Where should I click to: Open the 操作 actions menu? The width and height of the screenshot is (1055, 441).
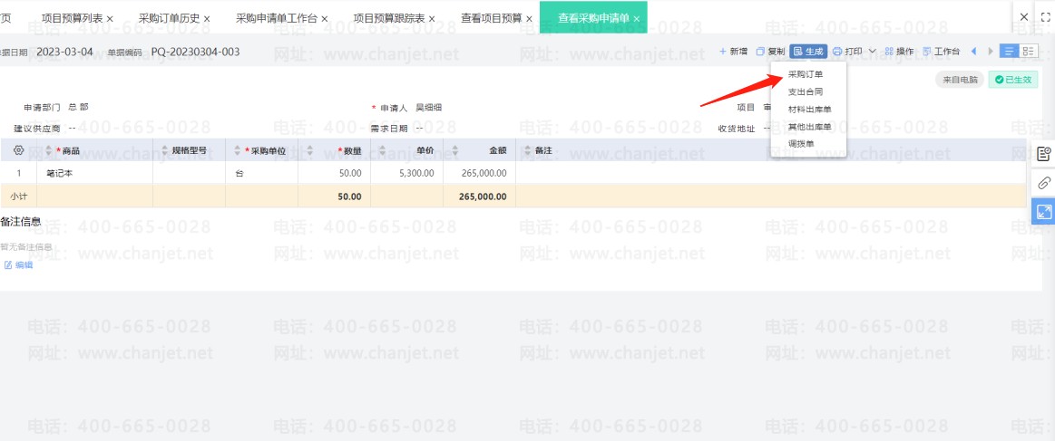(x=899, y=52)
